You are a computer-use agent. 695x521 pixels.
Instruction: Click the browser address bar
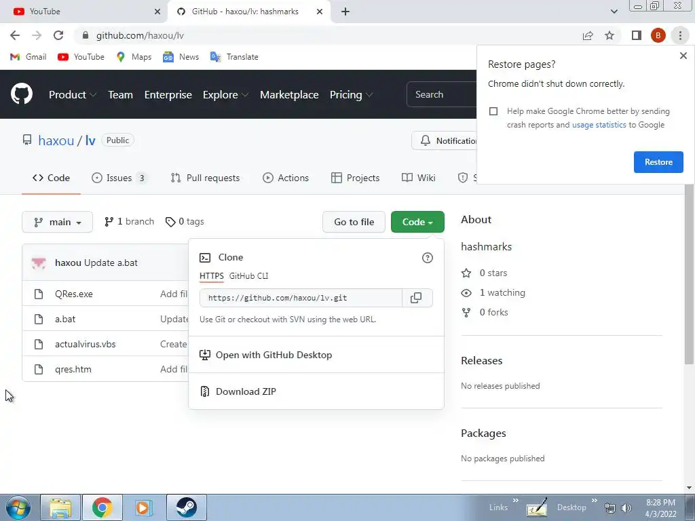(x=328, y=35)
